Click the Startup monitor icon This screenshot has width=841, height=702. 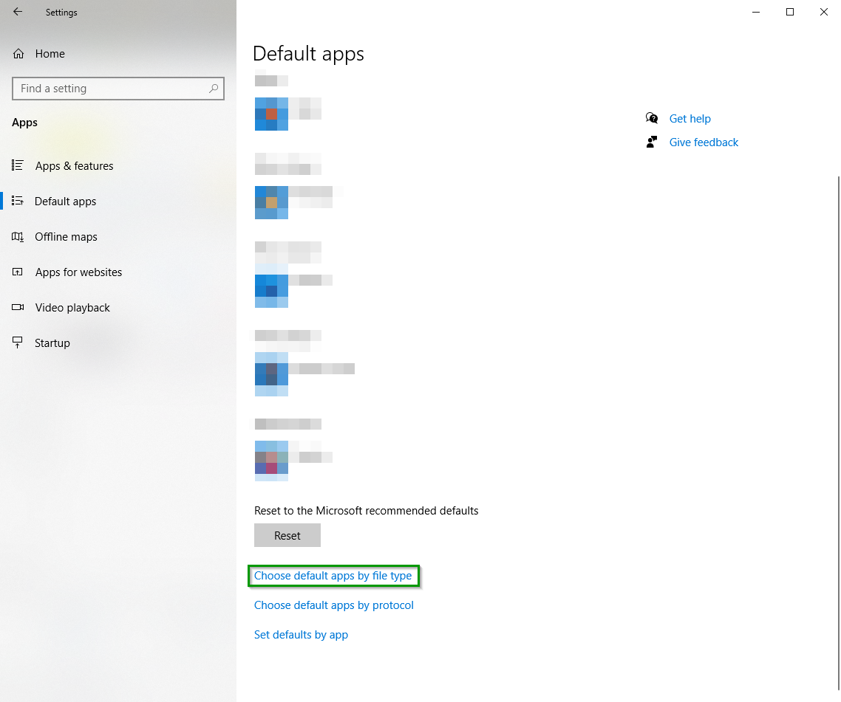click(18, 343)
